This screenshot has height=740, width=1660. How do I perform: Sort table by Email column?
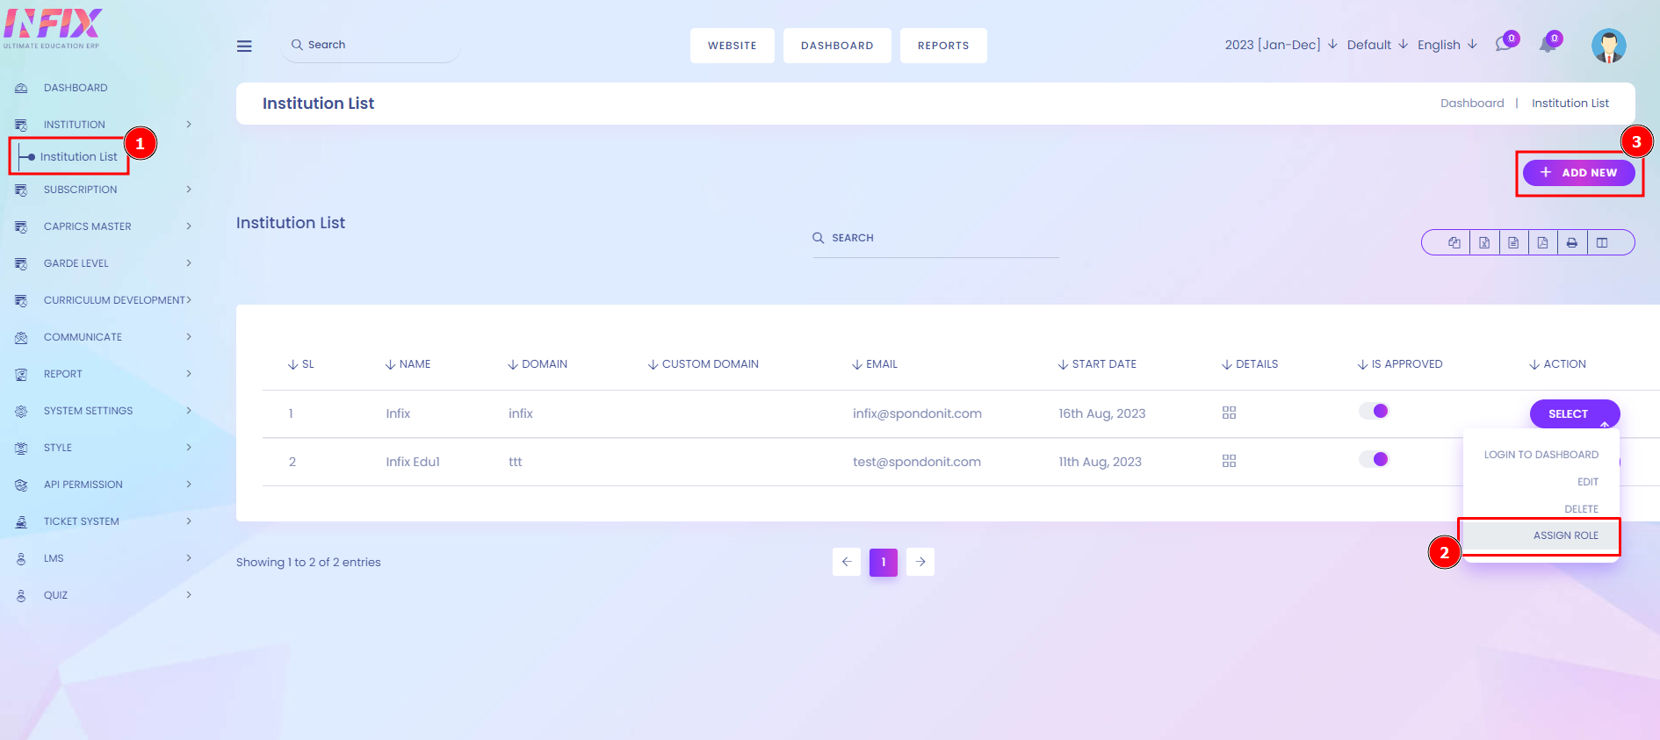(875, 364)
